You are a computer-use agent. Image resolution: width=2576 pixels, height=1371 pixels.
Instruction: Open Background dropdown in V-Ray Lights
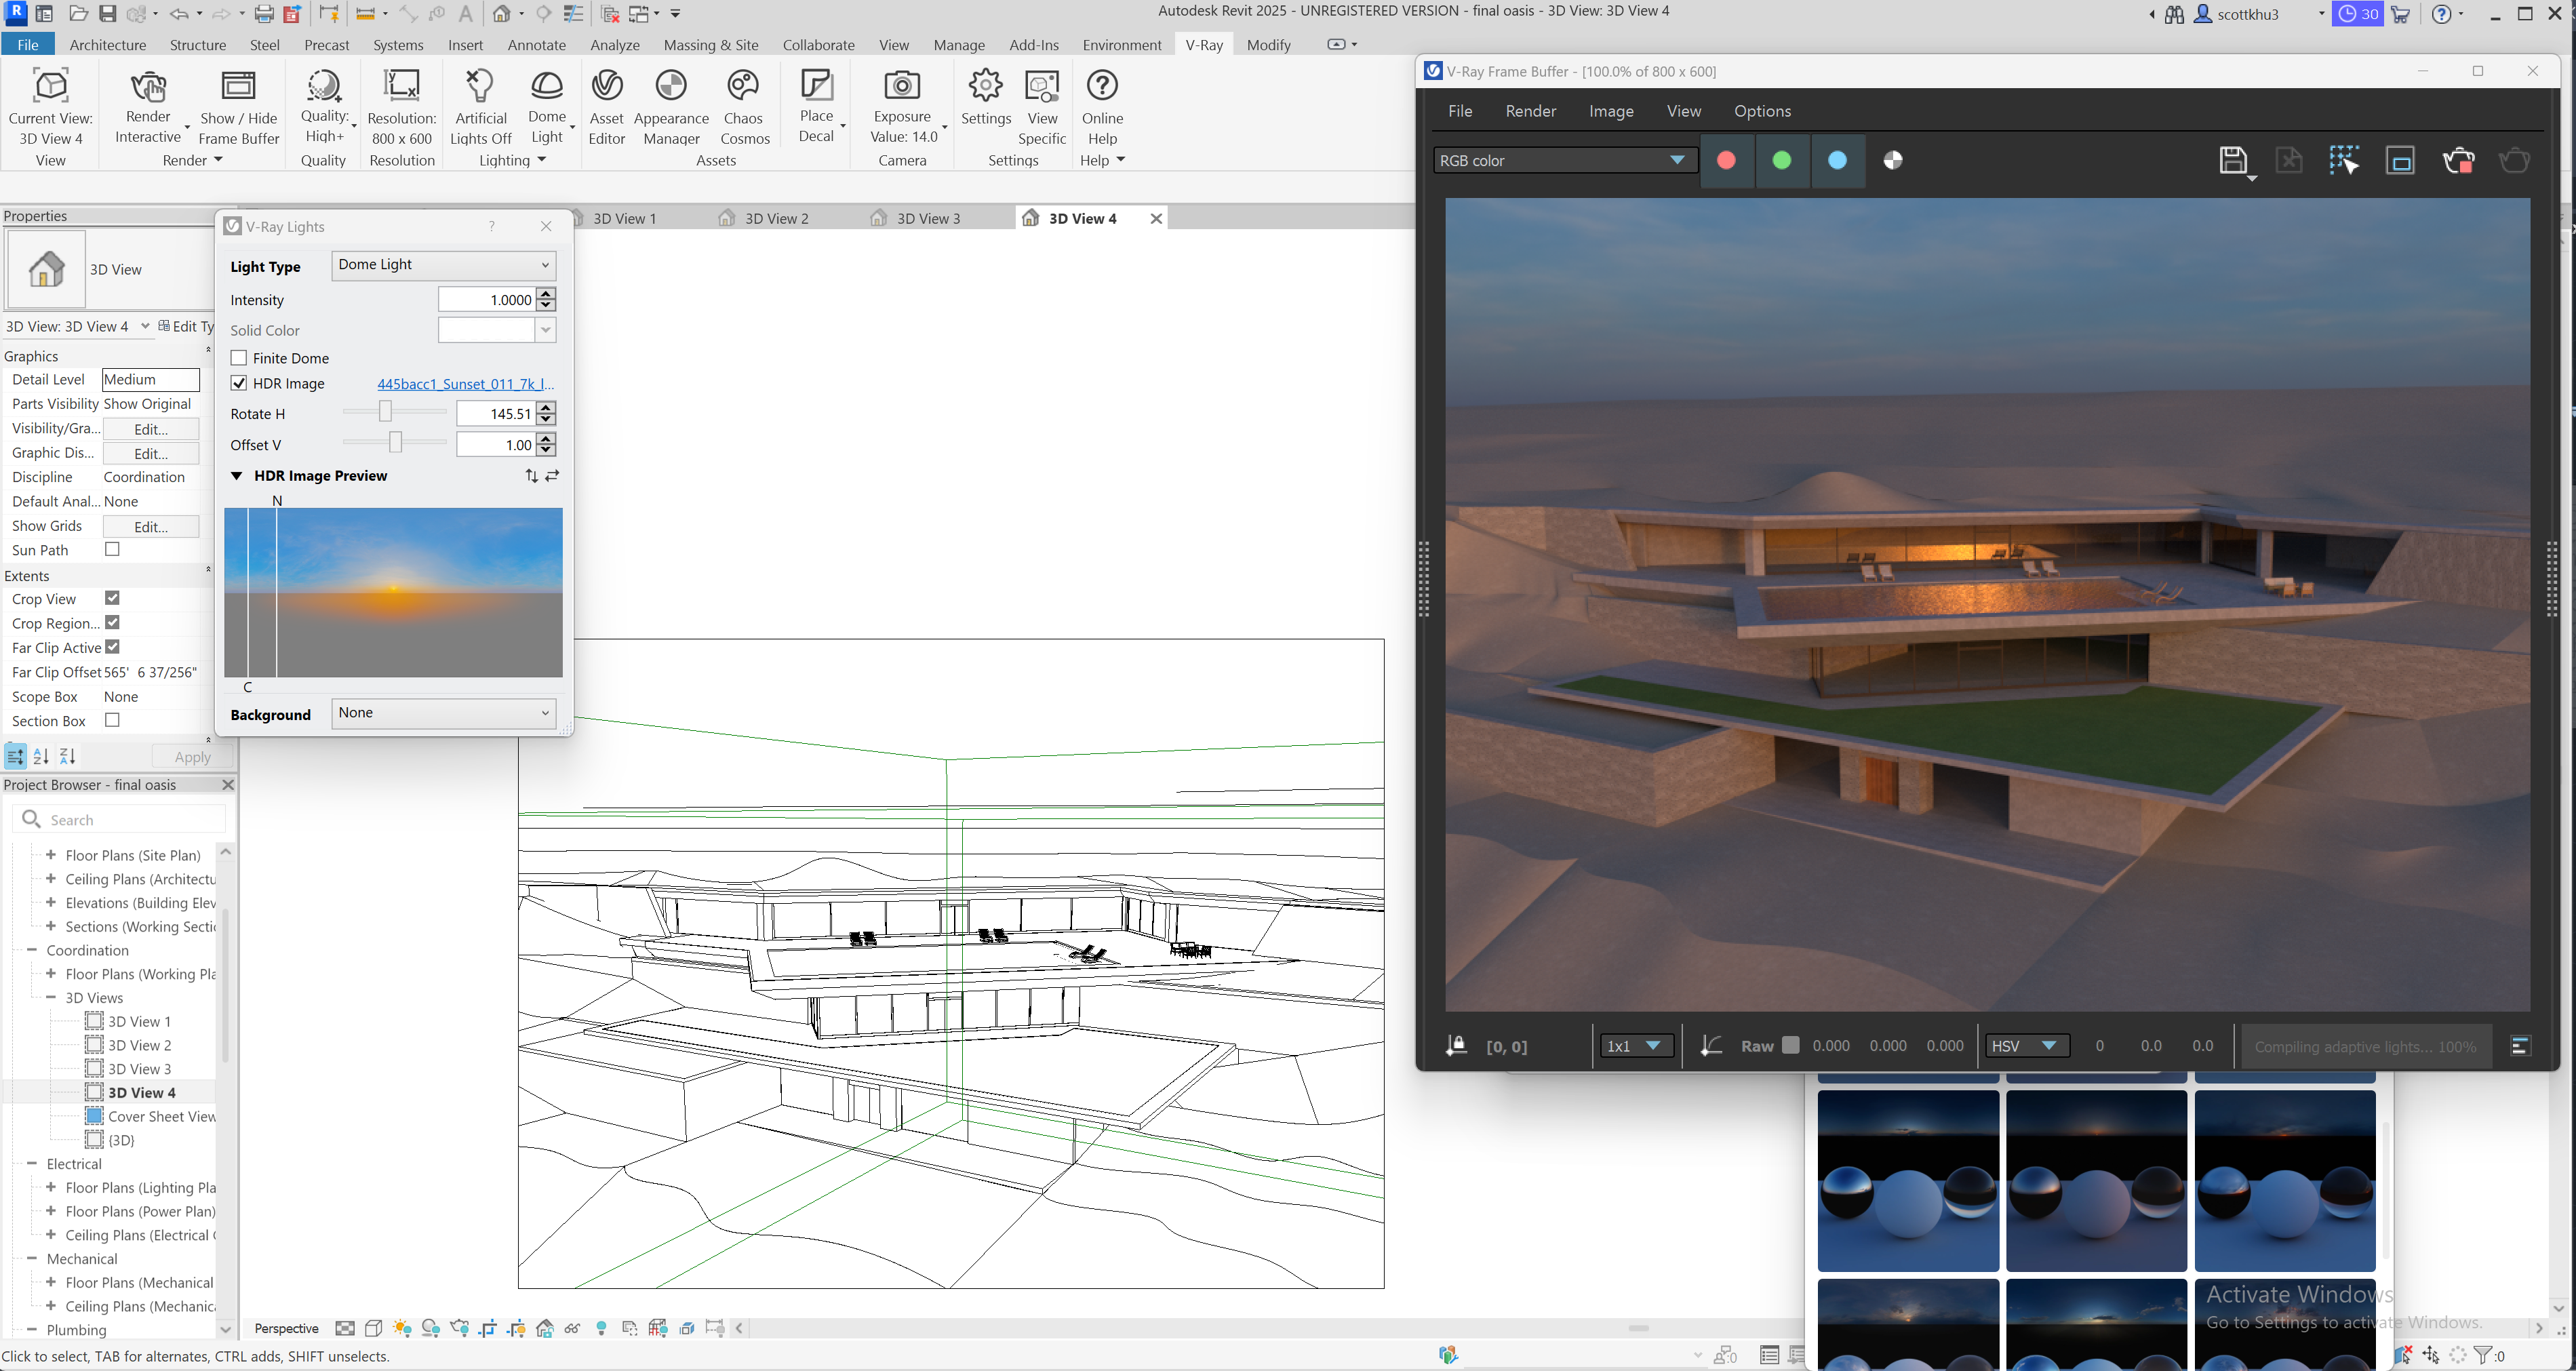pyautogui.click(x=443, y=713)
